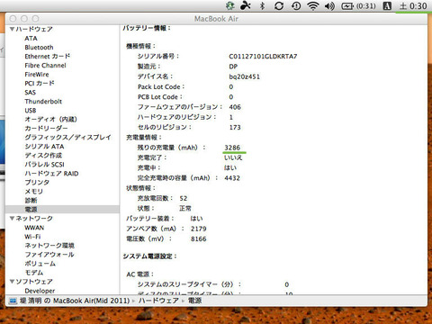Click 電源 in the bottom path bar
Viewport: 432px width, 324px height.
tap(195, 301)
